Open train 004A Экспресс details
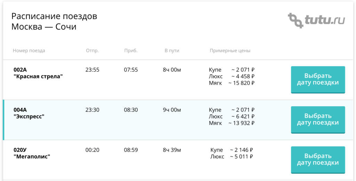Image resolution: width=356 pixels, height=181 pixels. click(29, 113)
